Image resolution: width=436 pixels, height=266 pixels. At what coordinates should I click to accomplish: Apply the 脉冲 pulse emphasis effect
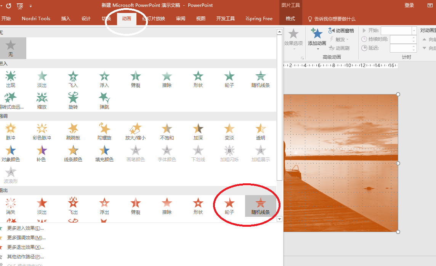coord(11,132)
